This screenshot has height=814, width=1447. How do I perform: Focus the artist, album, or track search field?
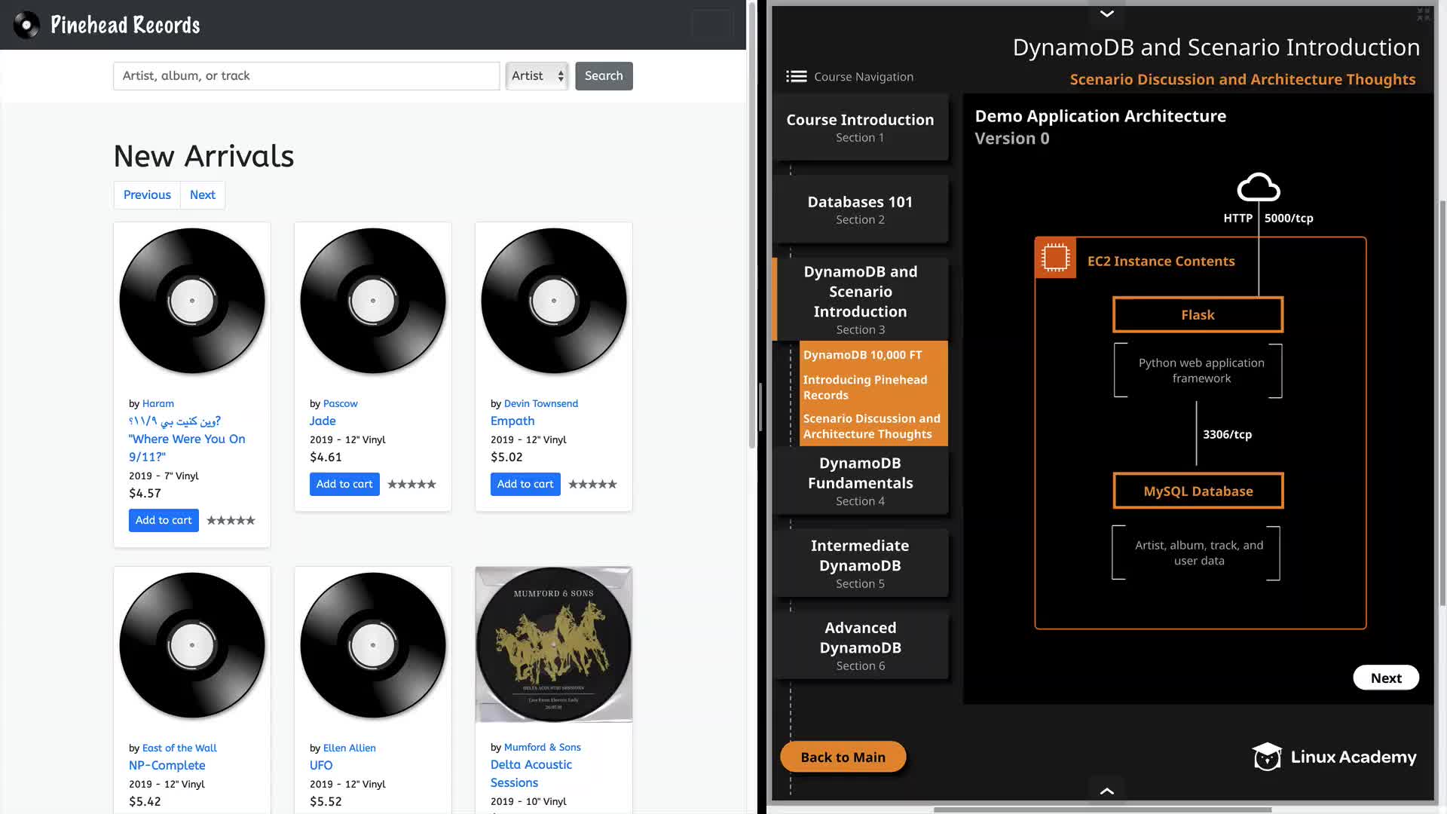coord(306,76)
